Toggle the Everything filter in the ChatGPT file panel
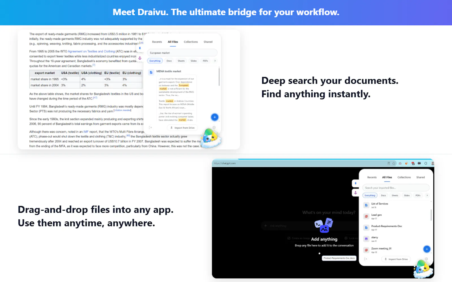Image resolution: width=452 pixels, height=282 pixels. [x=370, y=195]
